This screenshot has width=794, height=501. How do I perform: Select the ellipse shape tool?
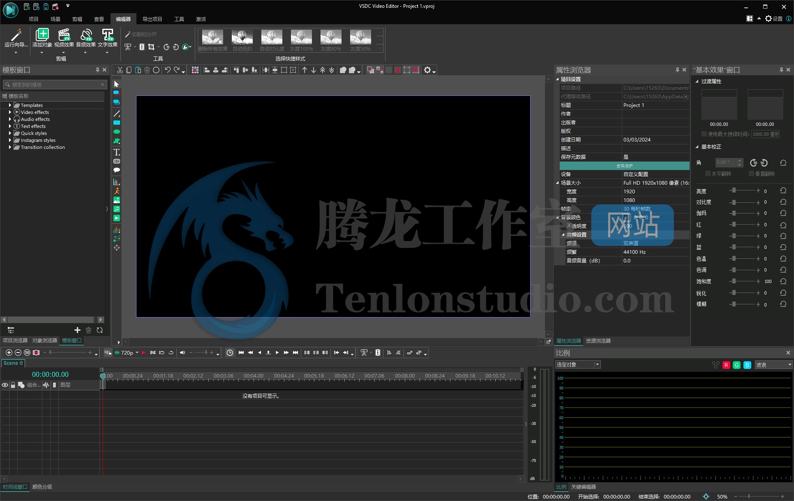(116, 132)
